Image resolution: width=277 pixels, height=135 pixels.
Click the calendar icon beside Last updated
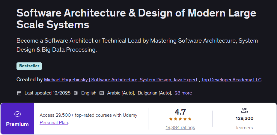[19, 93]
